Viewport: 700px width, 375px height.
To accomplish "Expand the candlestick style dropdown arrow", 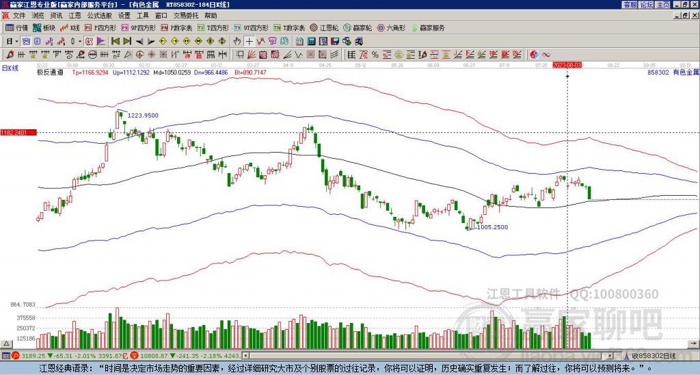I will tap(81, 42).
